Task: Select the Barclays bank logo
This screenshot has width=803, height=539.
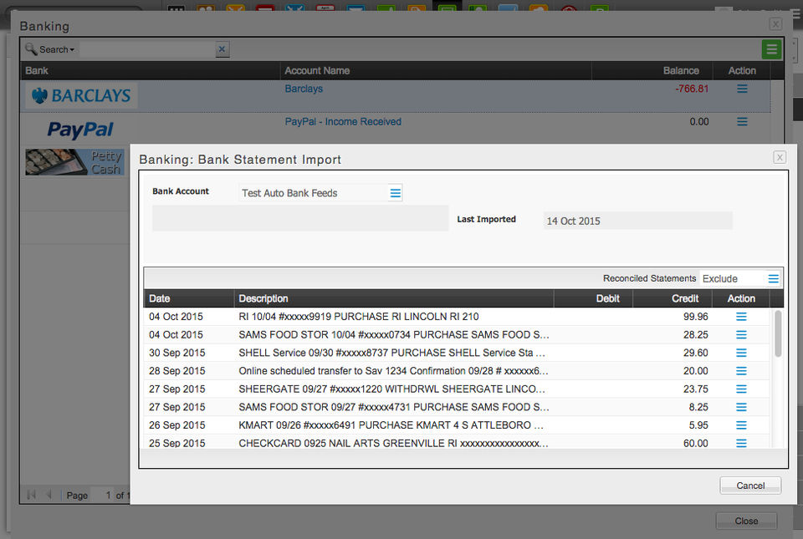Action: pyautogui.click(x=81, y=95)
